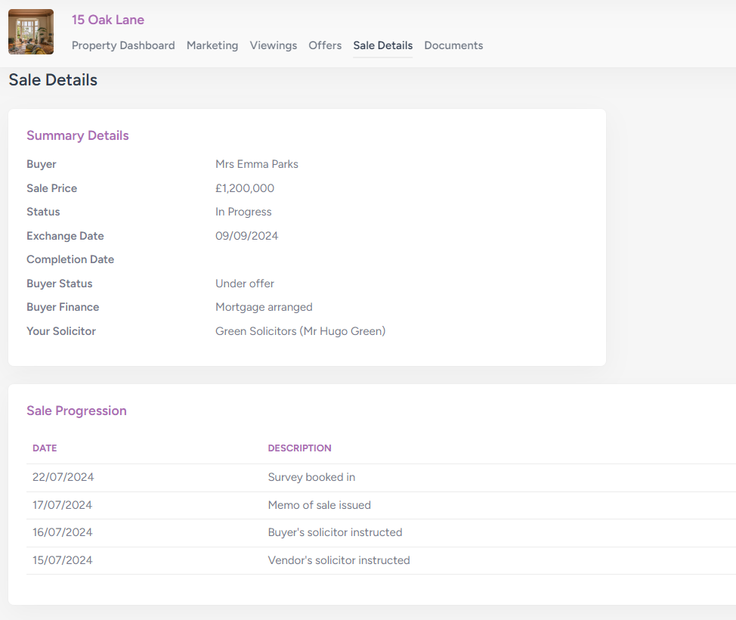Click the Buyer's solicitor instructed entry
736x620 pixels.
tap(335, 532)
